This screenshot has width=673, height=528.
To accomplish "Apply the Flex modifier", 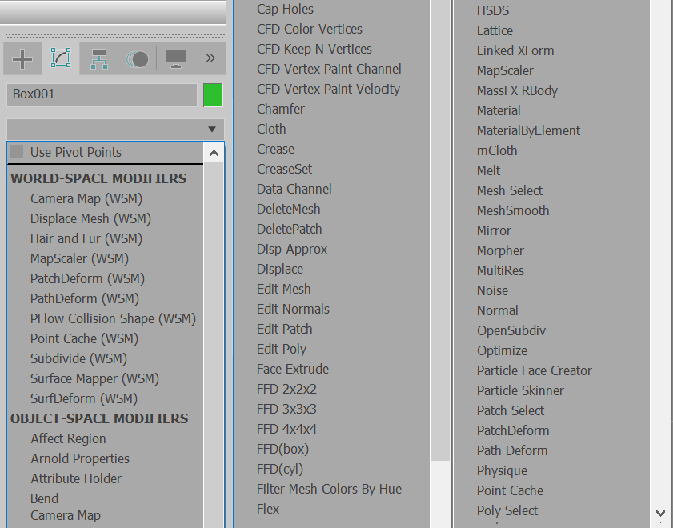I will pyautogui.click(x=268, y=509).
